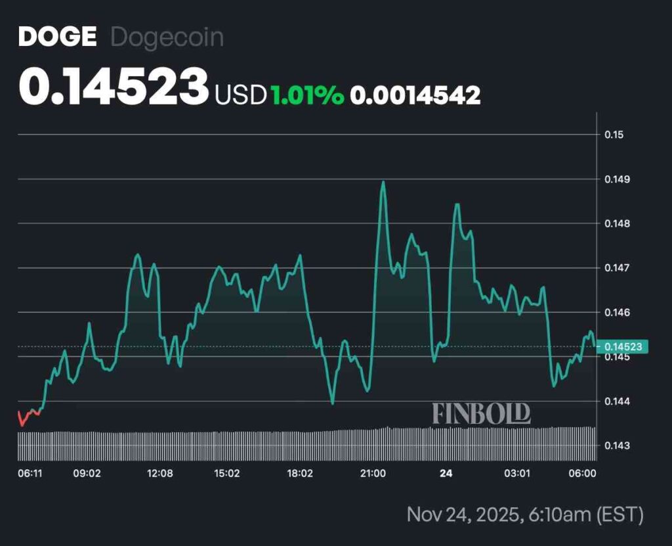This screenshot has width=672, height=546.
Task: Click the FINBOLD watermark logo
Action: [482, 414]
